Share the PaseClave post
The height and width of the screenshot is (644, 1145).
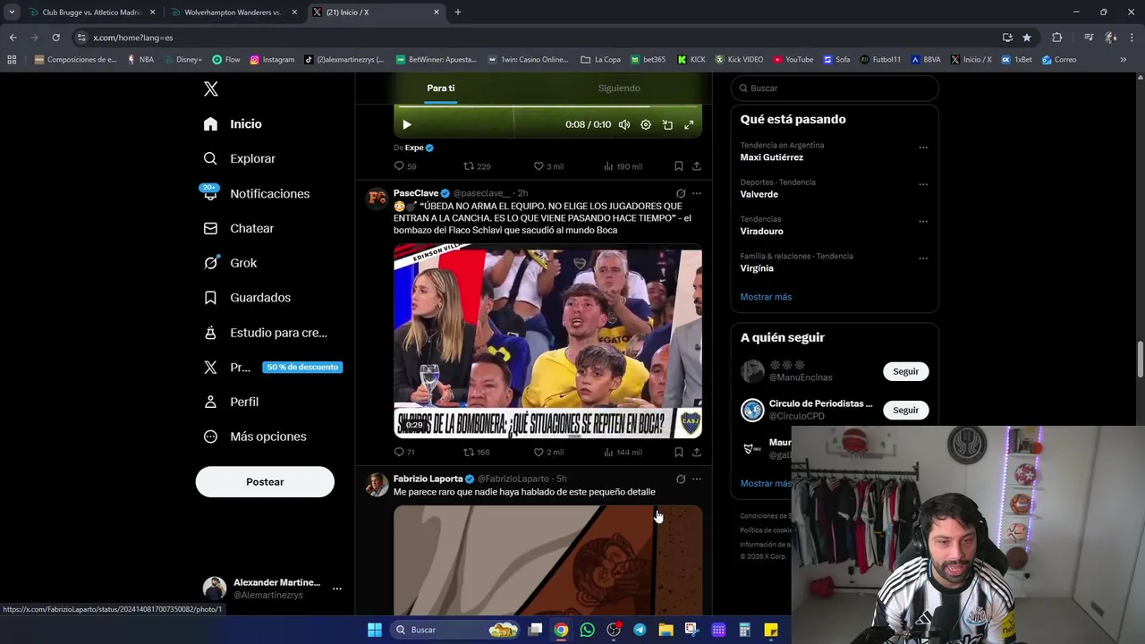pos(697,453)
